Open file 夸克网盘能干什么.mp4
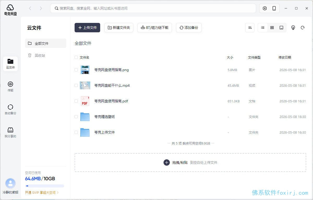 (x=112, y=85)
